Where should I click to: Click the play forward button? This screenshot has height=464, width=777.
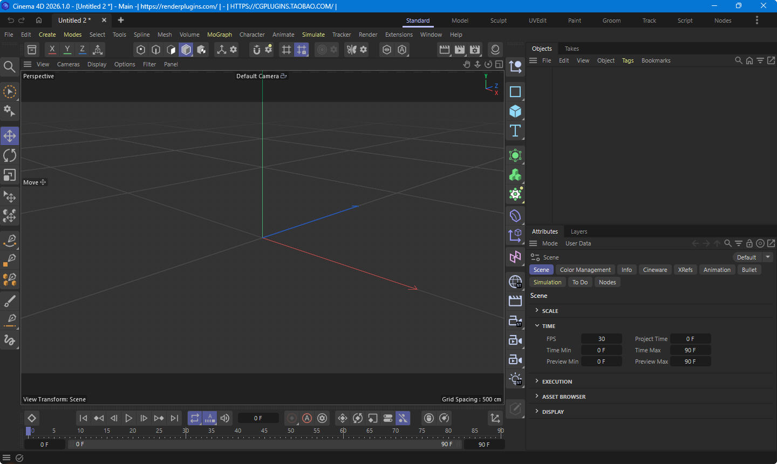pyautogui.click(x=128, y=418)
